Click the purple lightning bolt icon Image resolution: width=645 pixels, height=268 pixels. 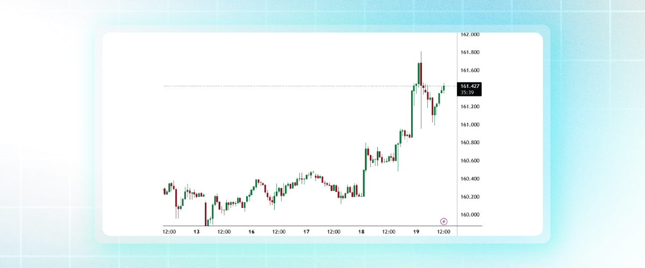coord(444,221)
